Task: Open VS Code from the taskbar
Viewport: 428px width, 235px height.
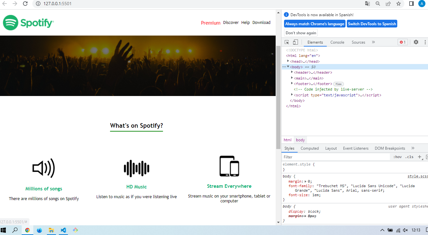Action: coord(63,230)
